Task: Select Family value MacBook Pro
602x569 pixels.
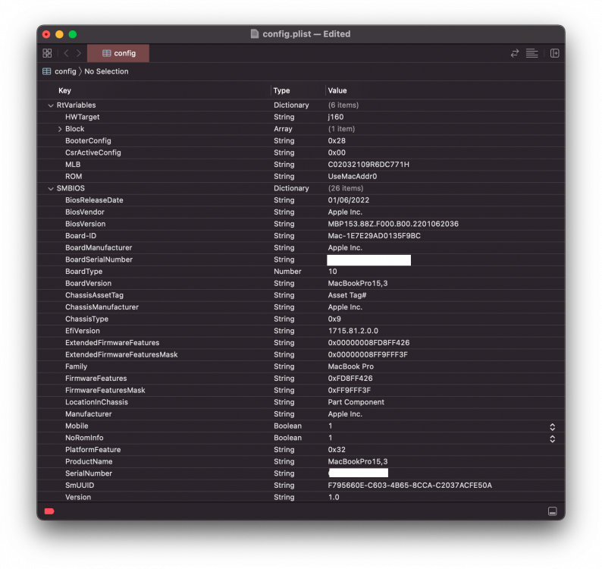Action: coord(350,367)
